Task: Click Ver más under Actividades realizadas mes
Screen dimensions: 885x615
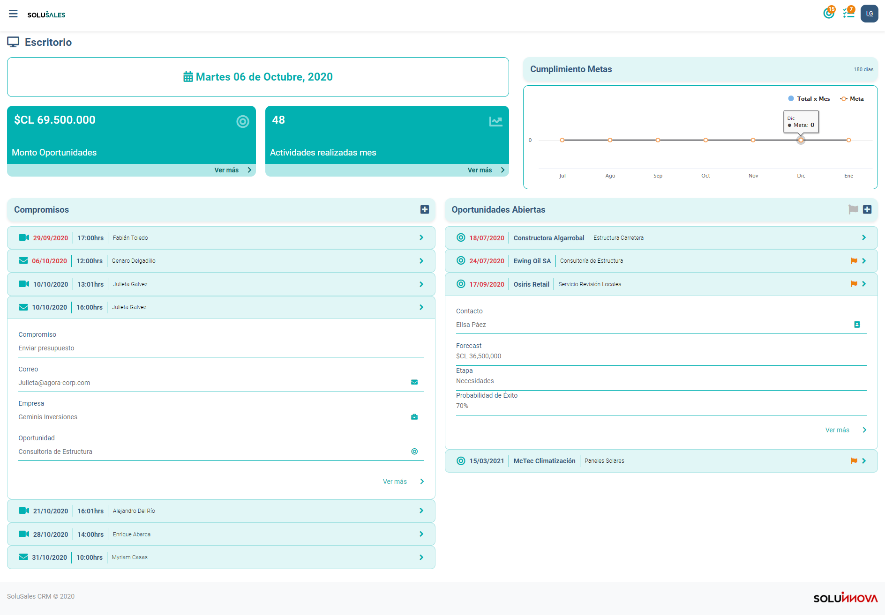Action: coord(486,170)
